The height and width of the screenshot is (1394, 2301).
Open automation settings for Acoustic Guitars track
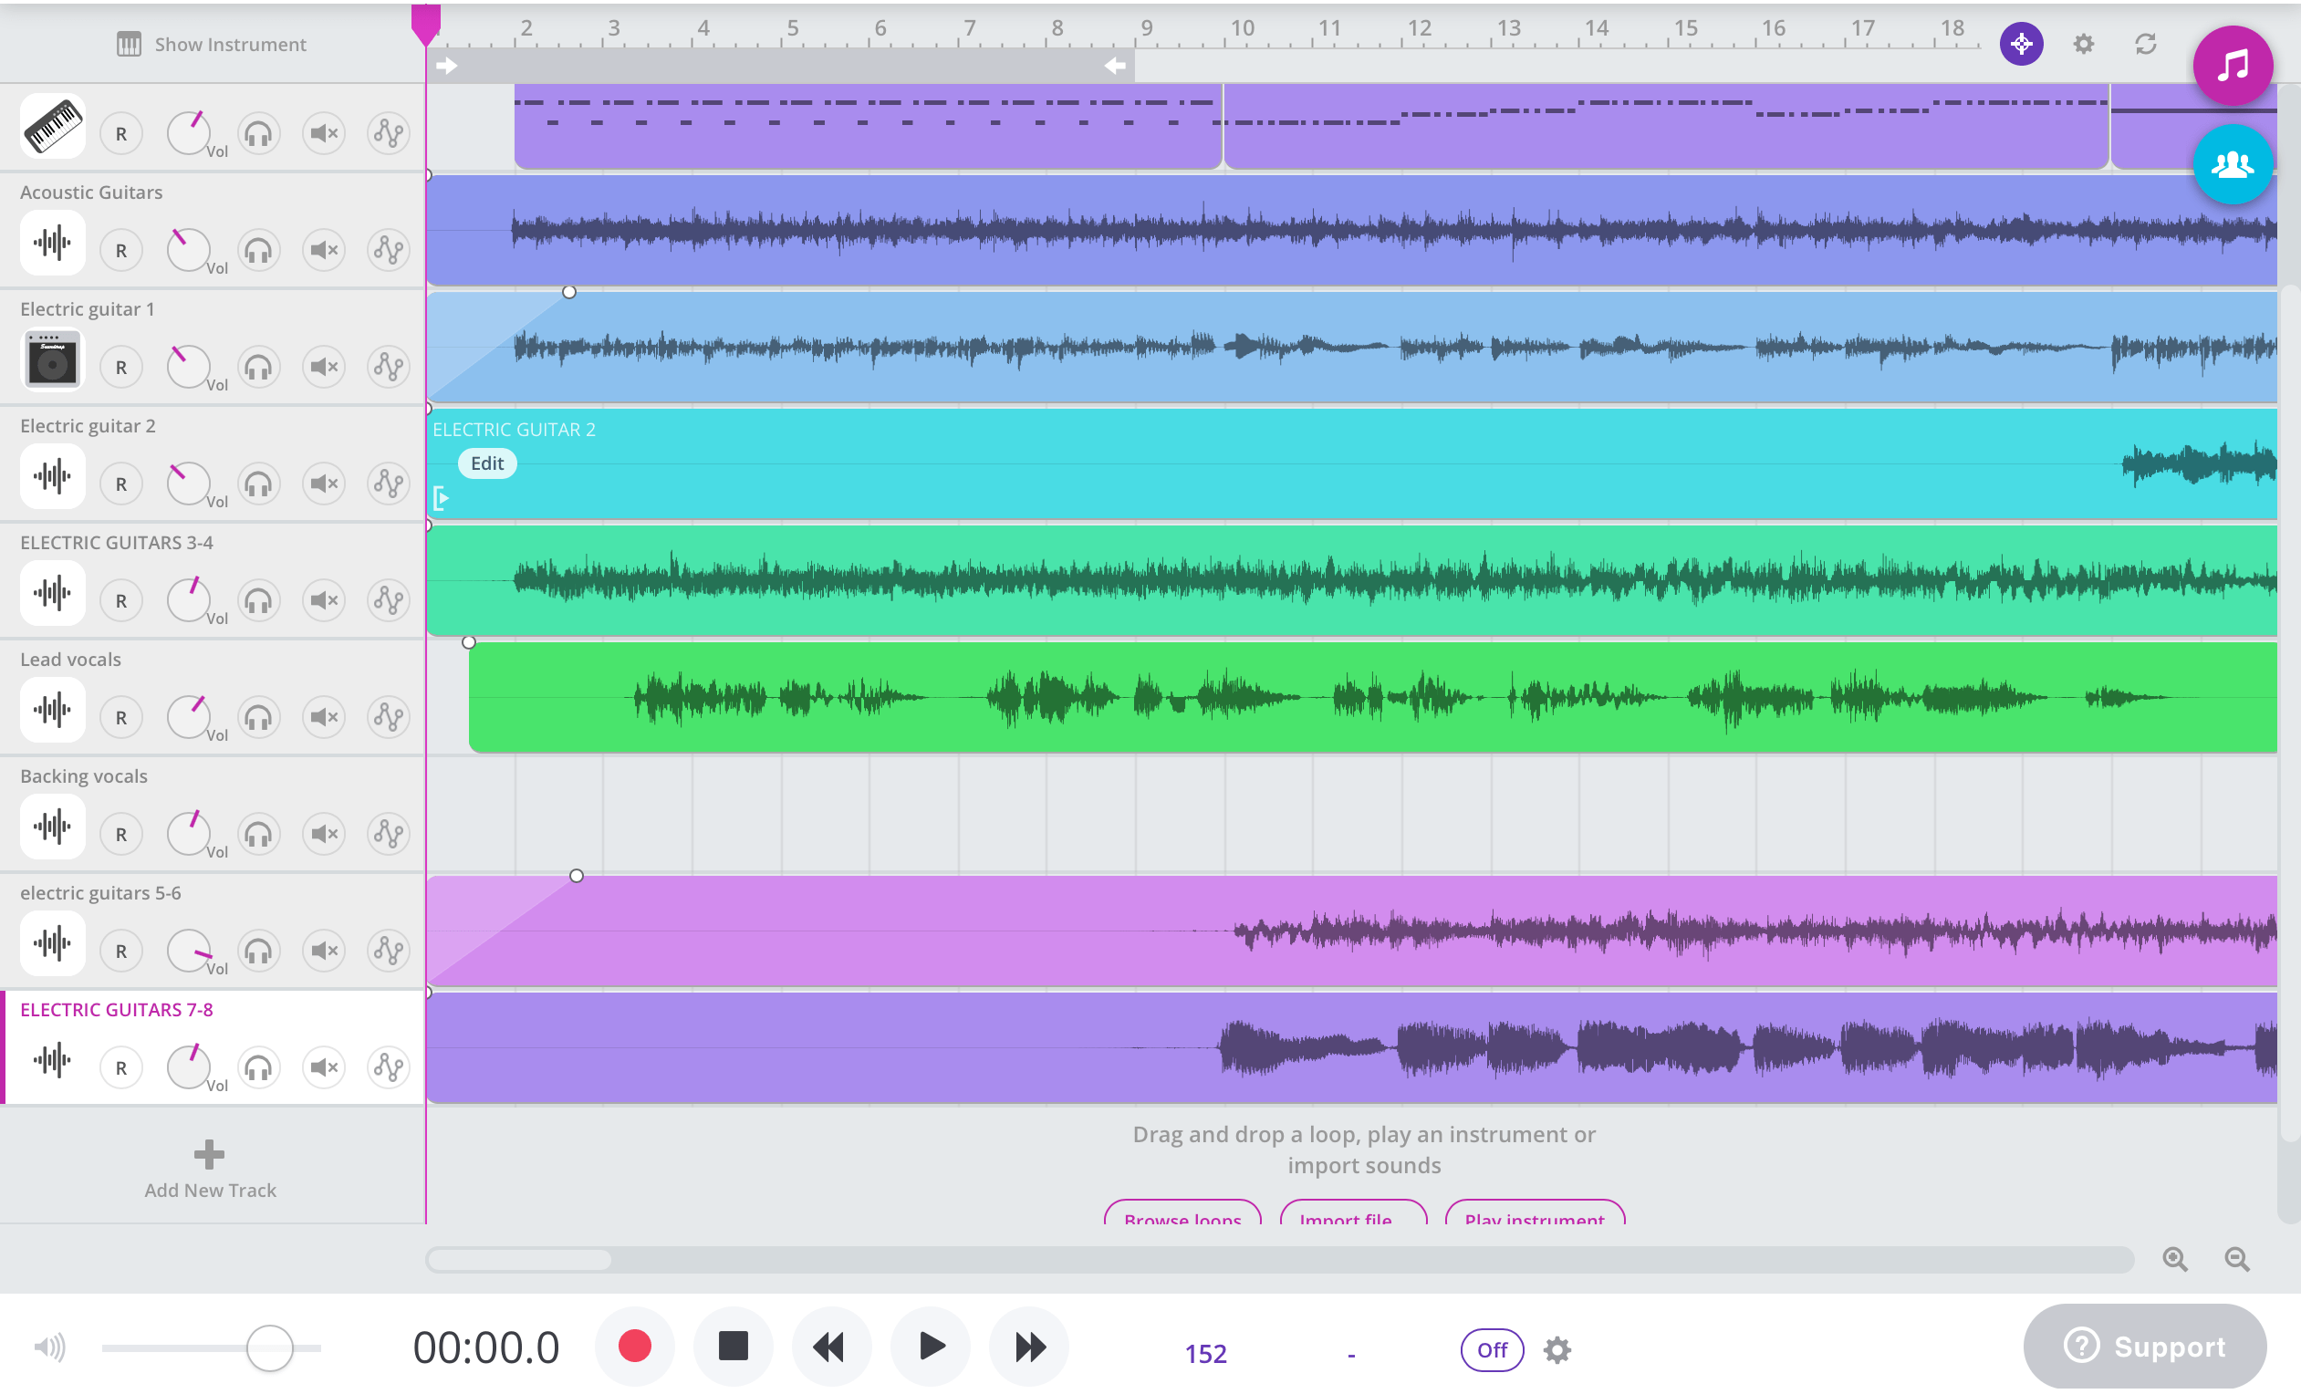(389, 249)
